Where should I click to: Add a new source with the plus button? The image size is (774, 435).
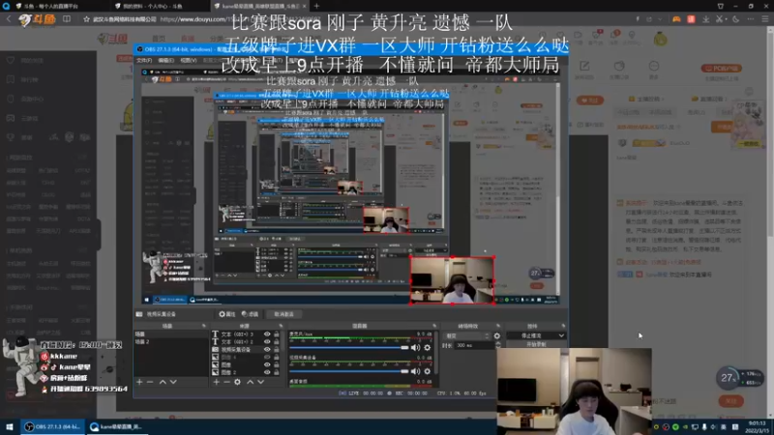[216, 382]
